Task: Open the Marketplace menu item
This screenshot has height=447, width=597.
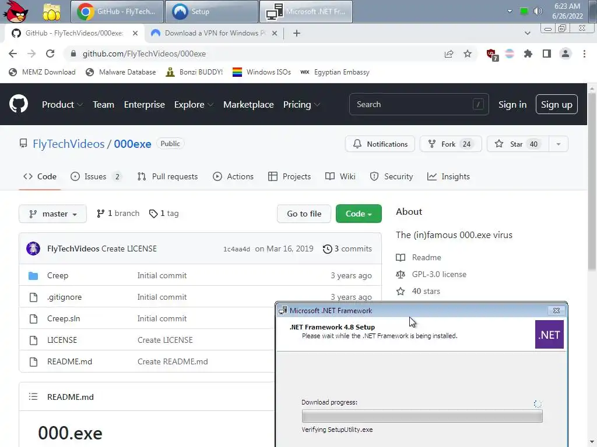Action: click(x=248, y=105)
